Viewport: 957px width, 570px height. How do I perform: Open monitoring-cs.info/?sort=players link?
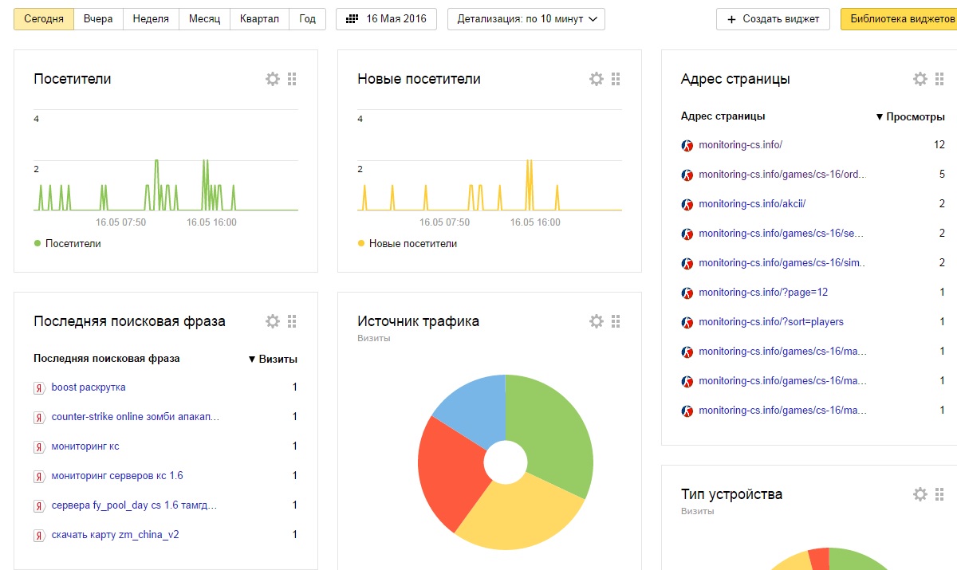[x=771, y=322]
